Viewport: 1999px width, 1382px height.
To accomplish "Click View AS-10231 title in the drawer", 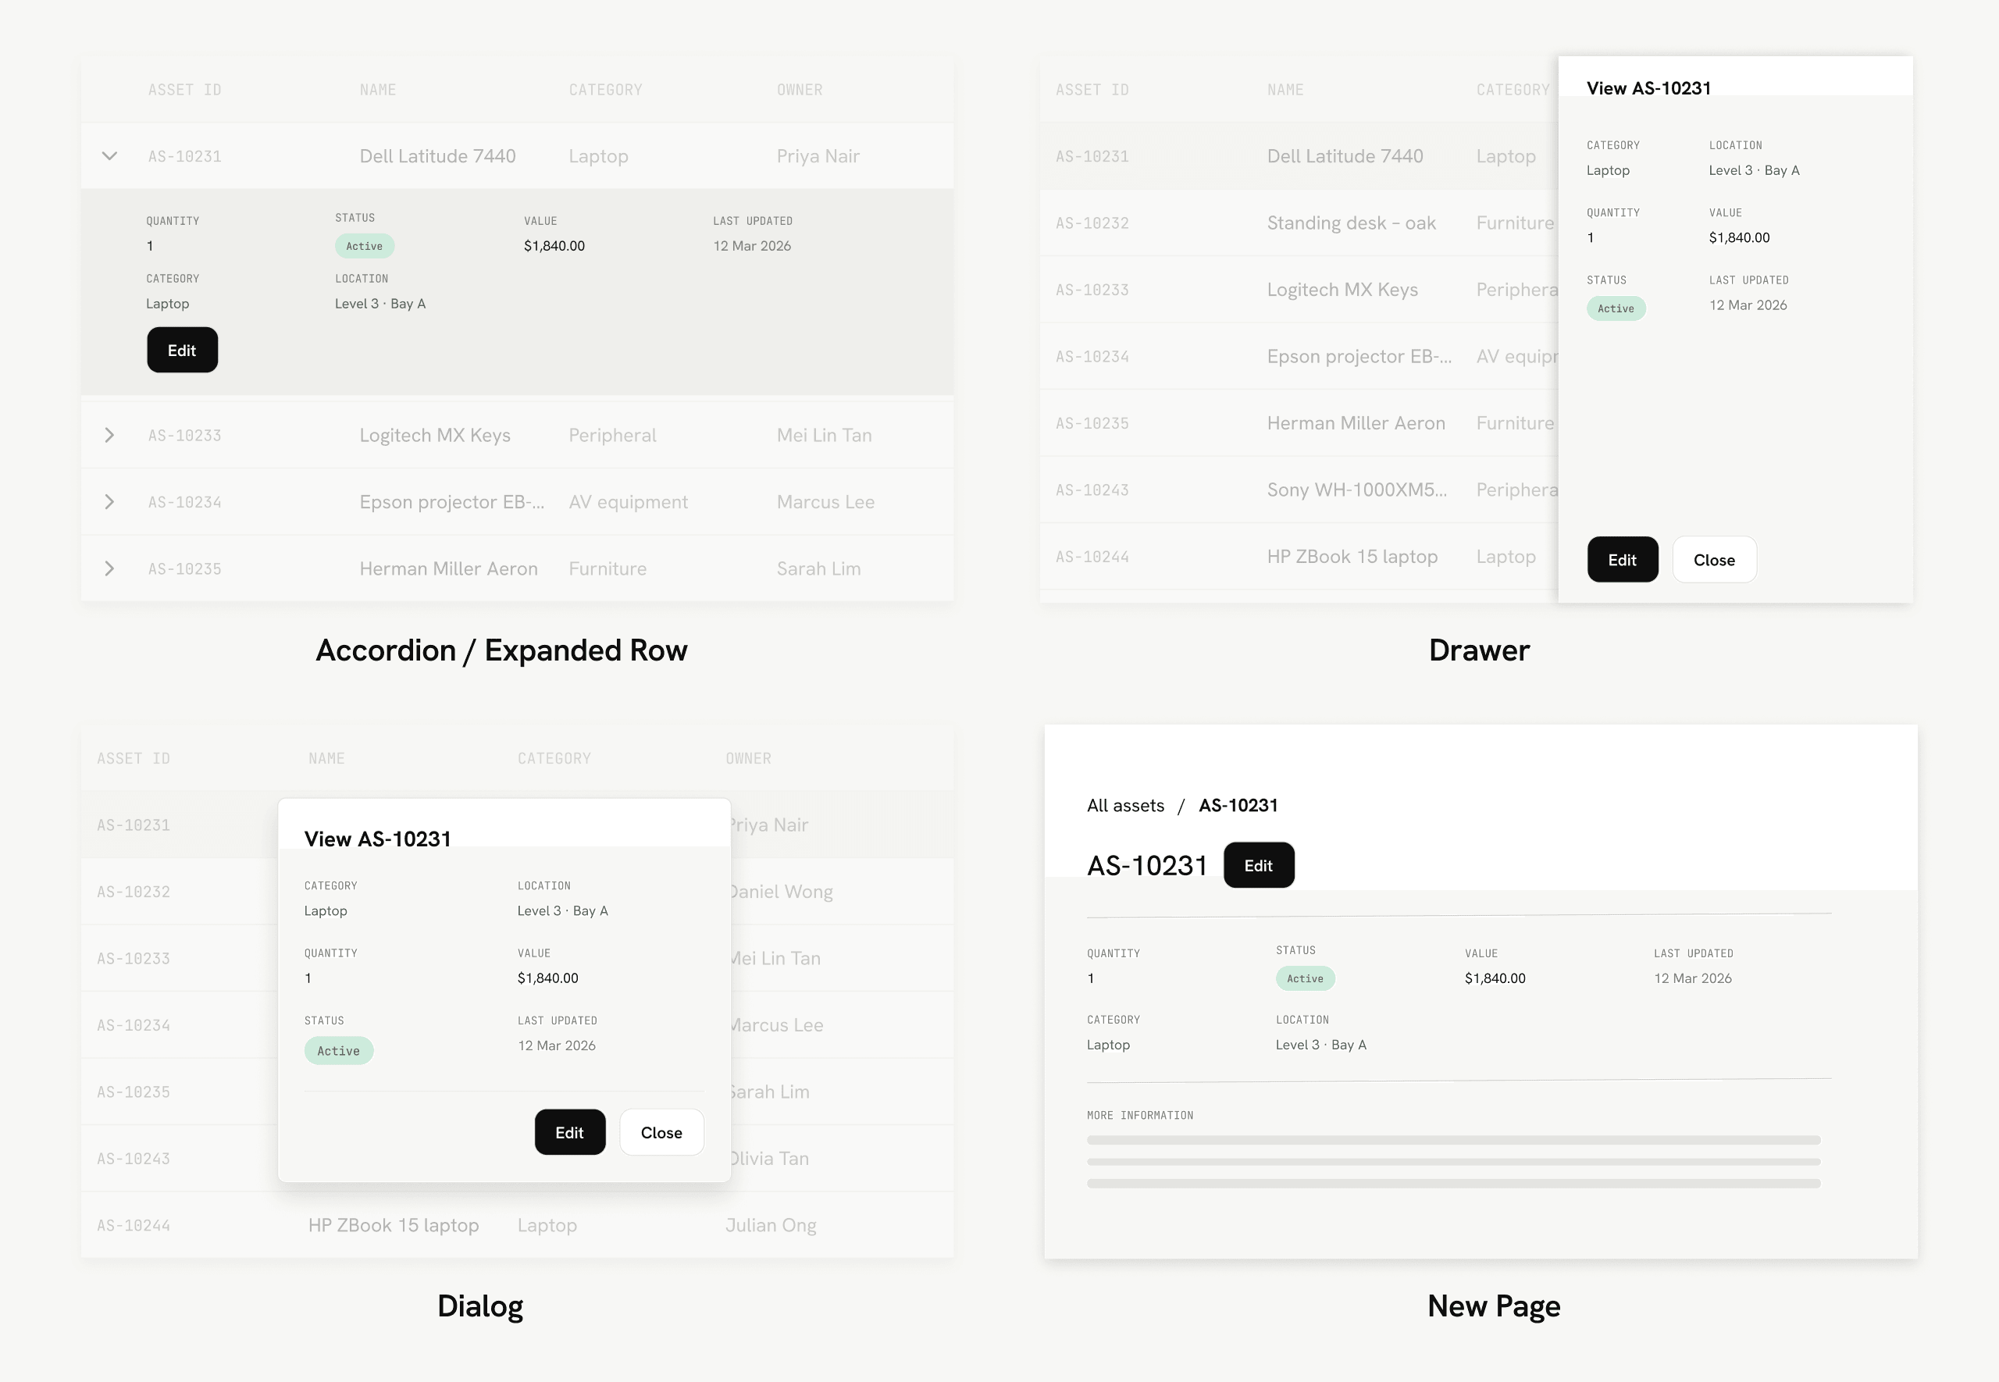I will point(1648,88).
